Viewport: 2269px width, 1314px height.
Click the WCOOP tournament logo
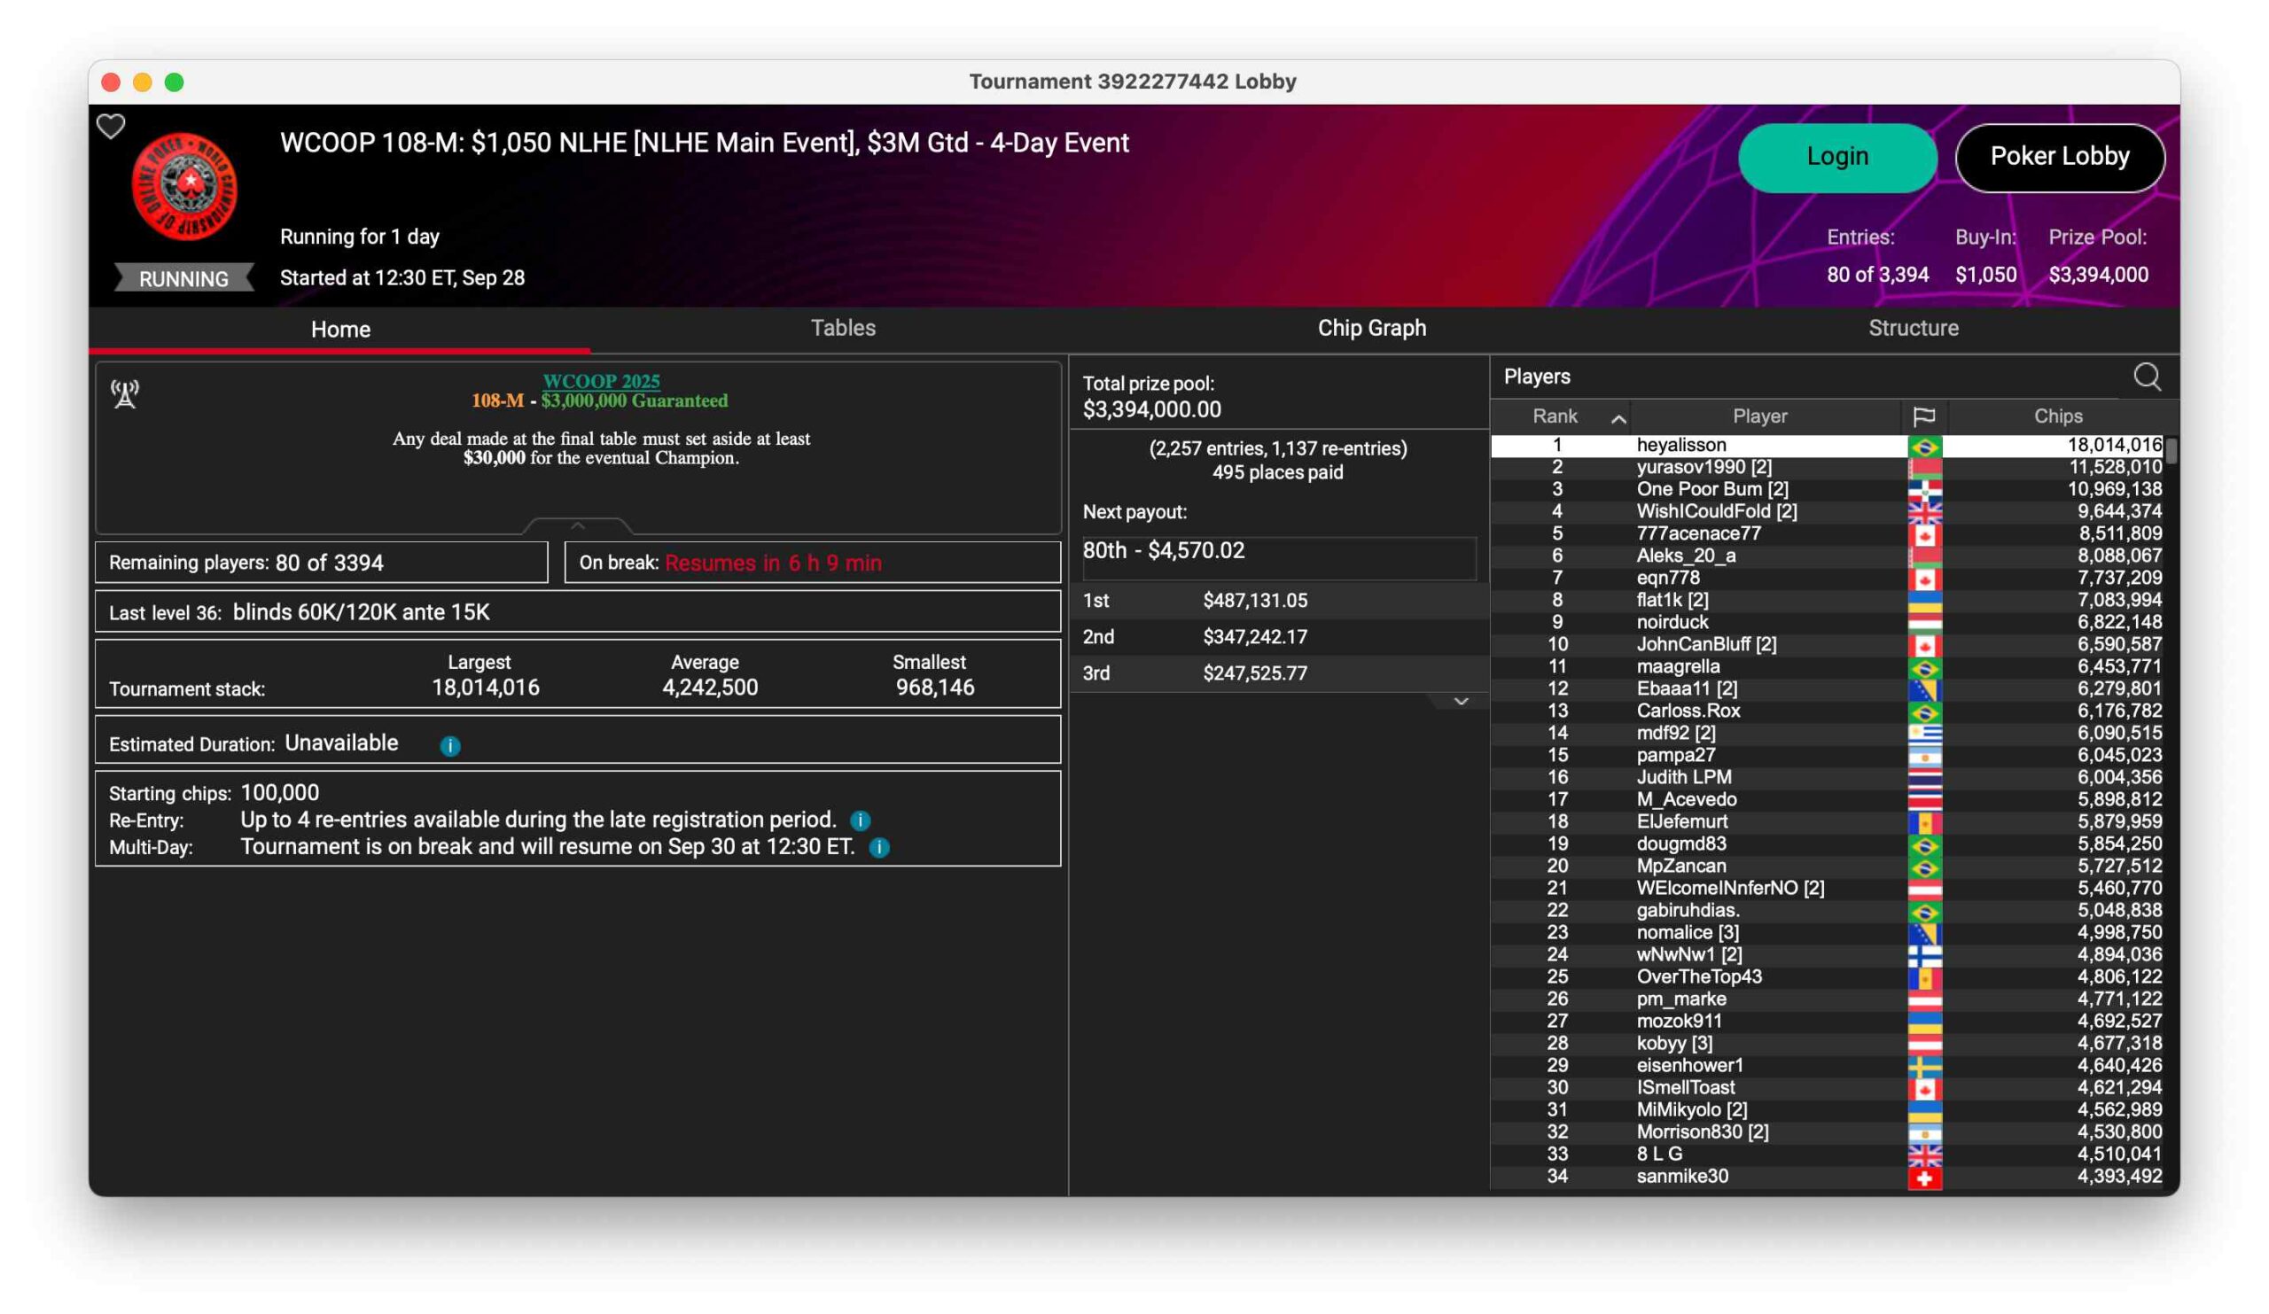184,186
